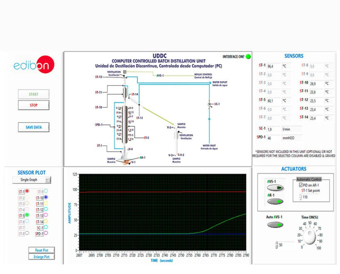Screen dimensions: 340x274
Task: Click the WATER OUTLET label
Action: click(220, 84)
